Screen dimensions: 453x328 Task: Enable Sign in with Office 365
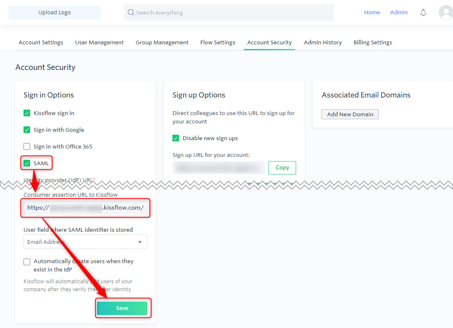point(27,146)
